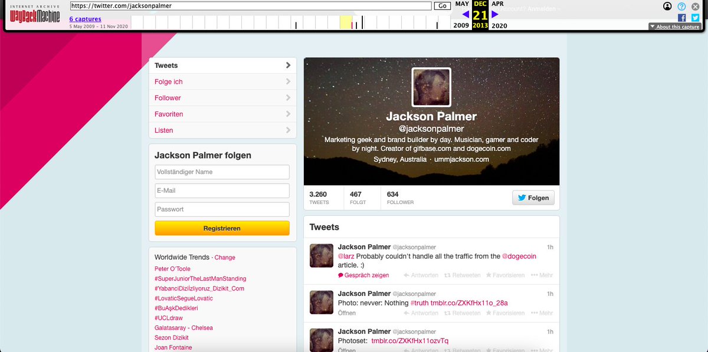Open the Wayback help question-mark icon
Image resolution: width=708 pixels, height=352 pixels.
tap(681, 6)
